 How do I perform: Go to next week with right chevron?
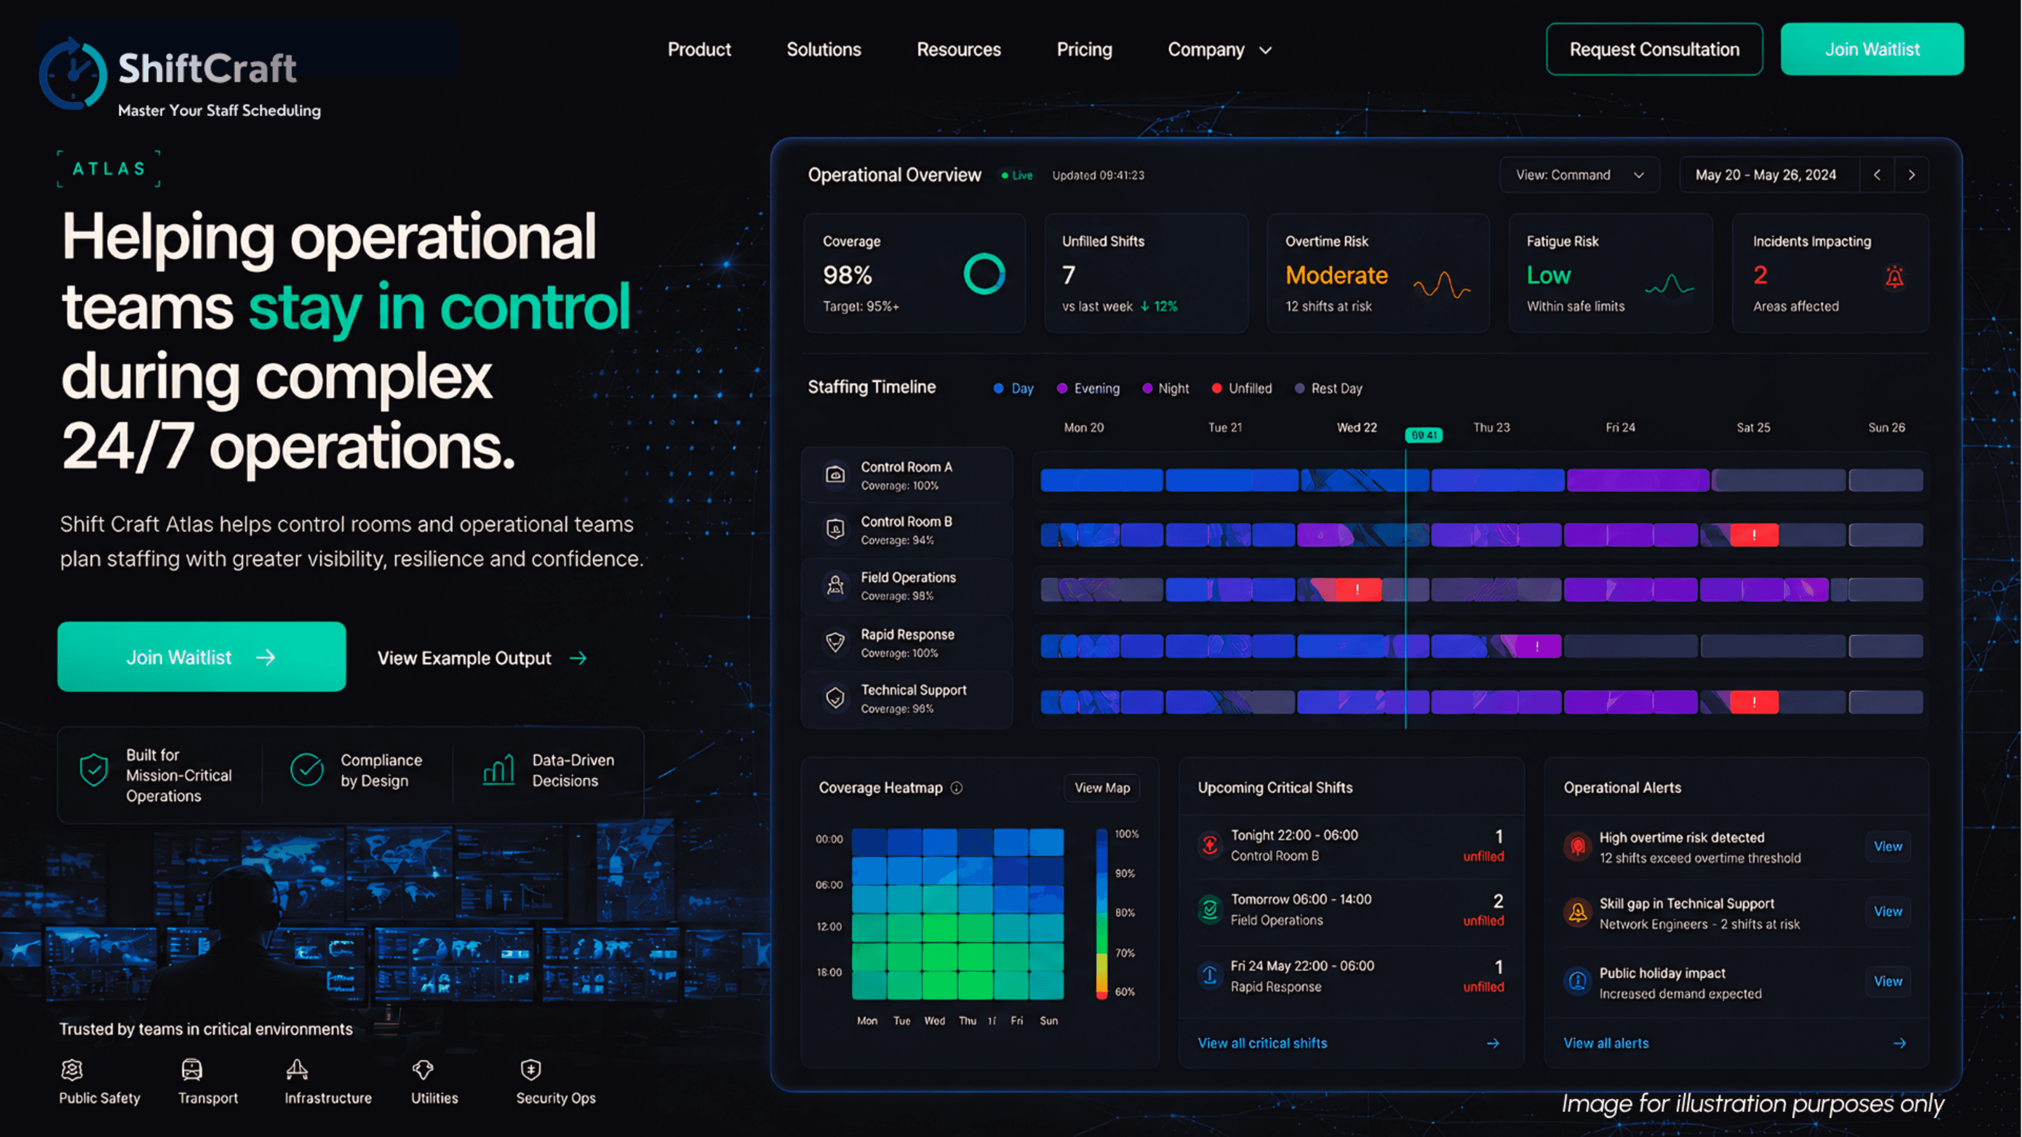[1911, 175]
